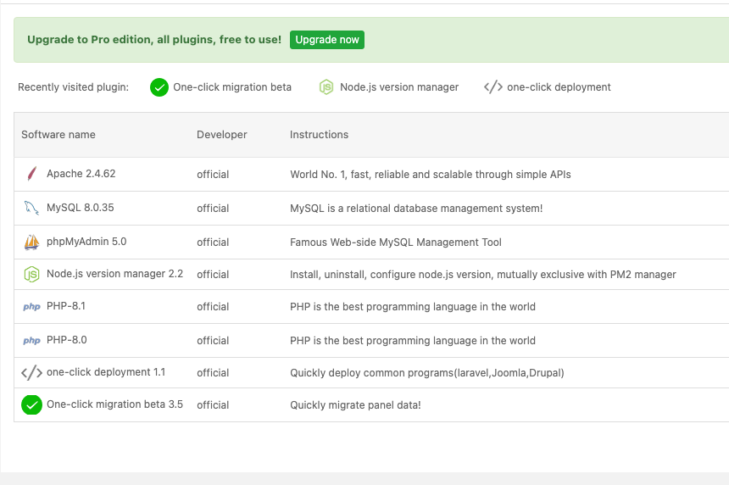Click Node.js icon in the software table row
The width and height of the screenshot is (729, 485).
coord(31,275)
